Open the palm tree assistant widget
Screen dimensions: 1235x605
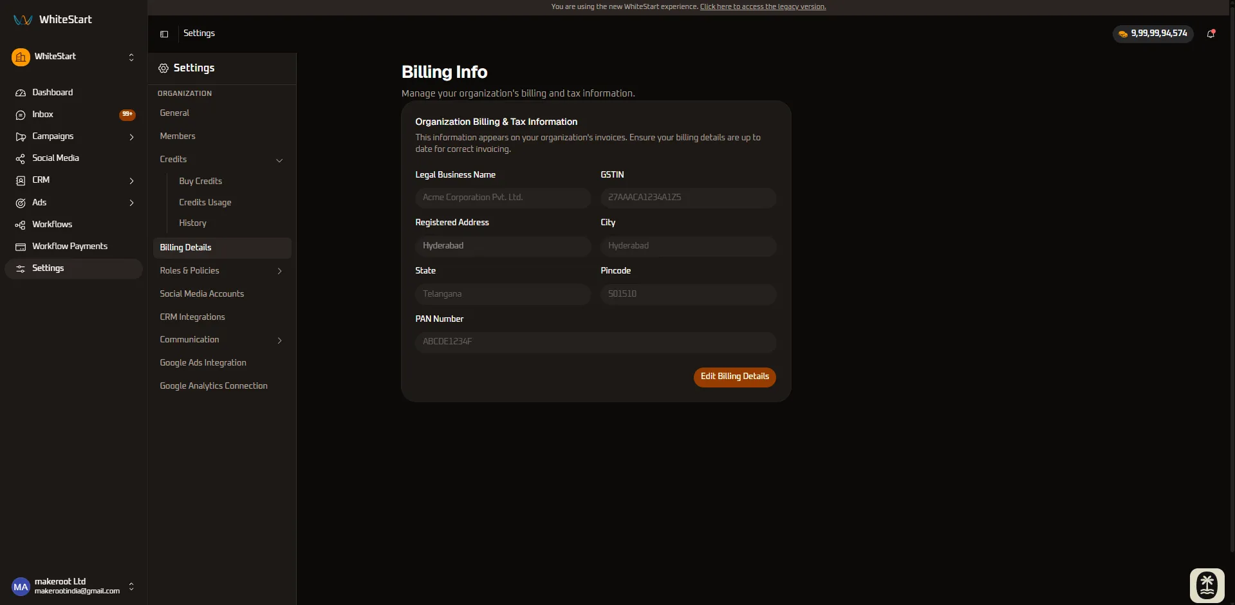[x=1207, y=586]
